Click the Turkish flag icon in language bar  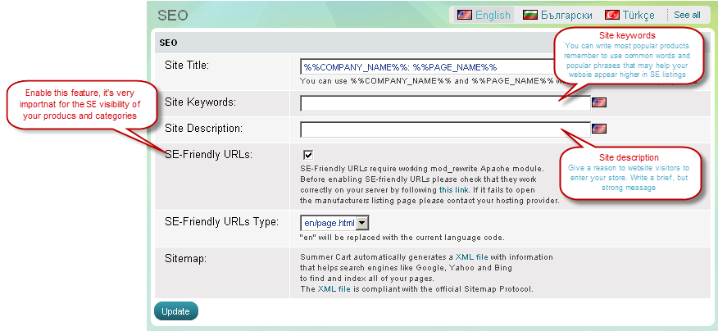click(x=611, y=15)
